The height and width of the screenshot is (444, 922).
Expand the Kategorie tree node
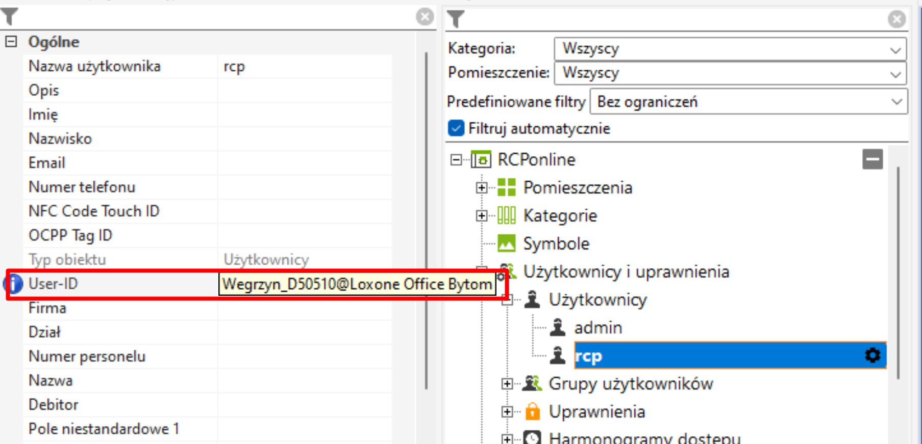[x=481, y=216]
